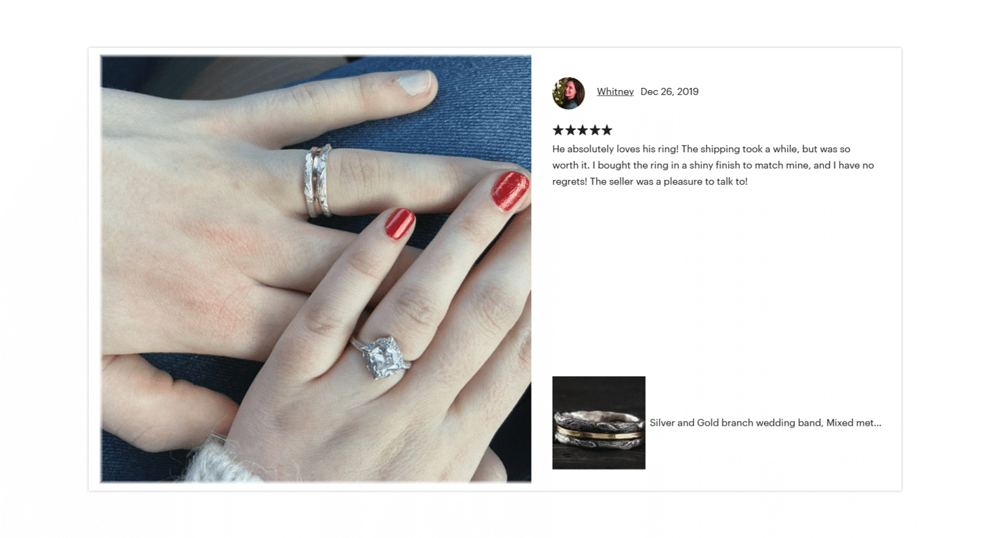Select the middle star of the rating

point(583,130)
